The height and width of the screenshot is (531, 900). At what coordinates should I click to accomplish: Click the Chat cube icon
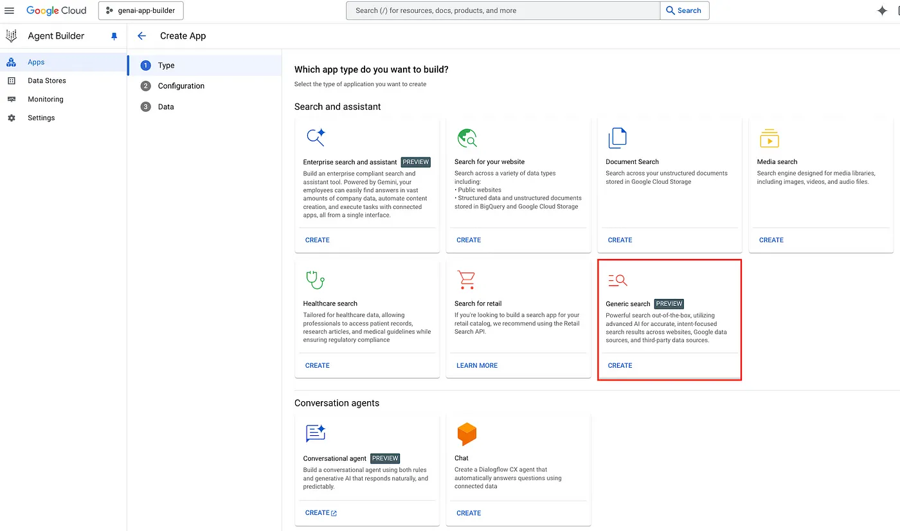tap(467, 434)
